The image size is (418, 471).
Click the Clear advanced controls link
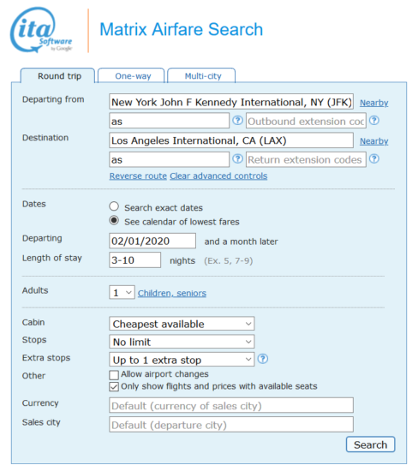pos(218,176)
